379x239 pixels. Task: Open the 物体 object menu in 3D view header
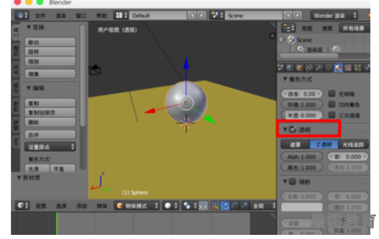pos(102,206)
